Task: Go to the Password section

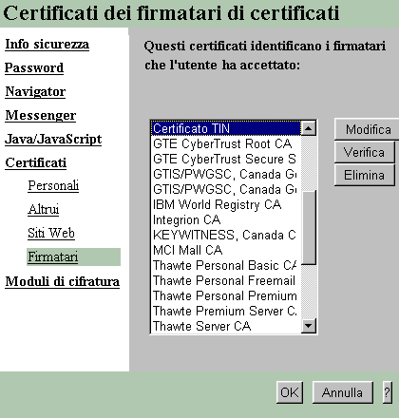Action: pyautogui.click(x=34, y=67)
